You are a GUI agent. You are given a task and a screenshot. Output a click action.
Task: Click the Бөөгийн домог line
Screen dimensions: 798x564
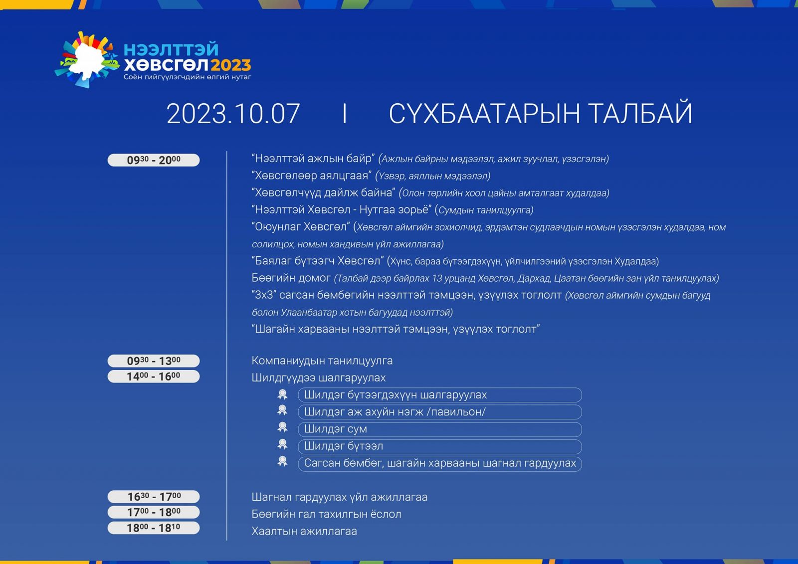click(485, 278)
